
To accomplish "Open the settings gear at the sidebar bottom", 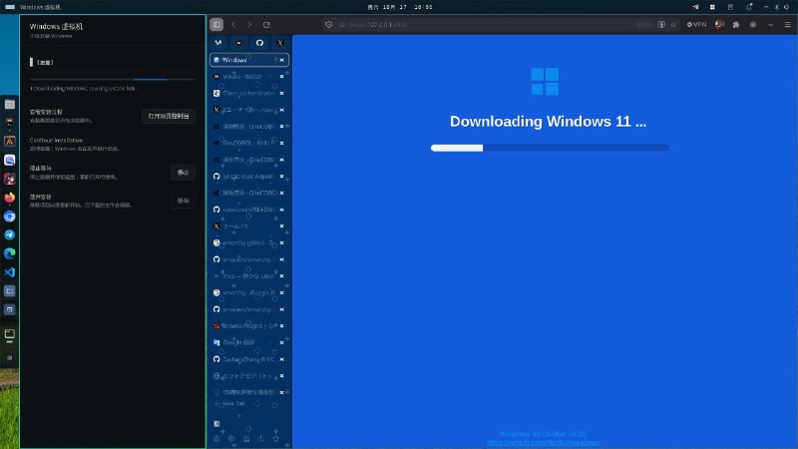I will coord(216,438).
